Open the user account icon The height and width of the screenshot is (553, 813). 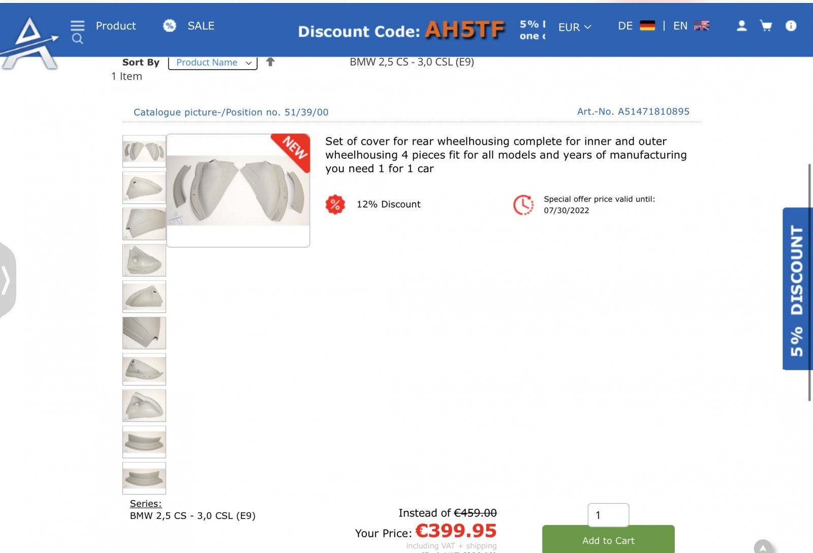742,26
